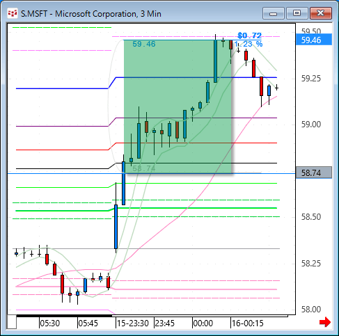The image size is (339, 336).
Task: Click the 00:00 time axis label
Action: pos(203,323)
